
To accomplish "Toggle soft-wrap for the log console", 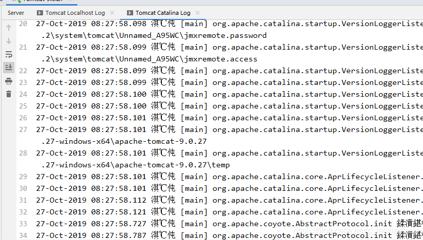I will (9, 54).
